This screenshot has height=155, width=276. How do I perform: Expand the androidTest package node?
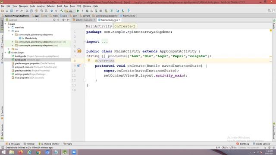13,42
